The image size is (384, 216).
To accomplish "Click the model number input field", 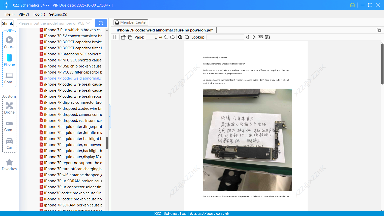I will click(51, 23).
